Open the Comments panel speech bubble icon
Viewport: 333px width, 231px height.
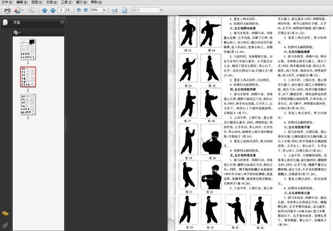5,213
